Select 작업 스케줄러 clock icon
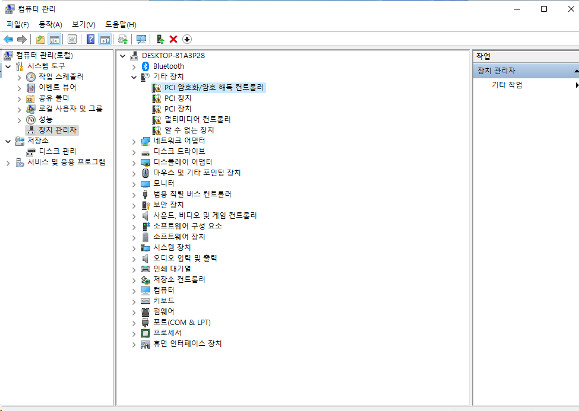This screenshot has height=411, width=579. point(31,77)
